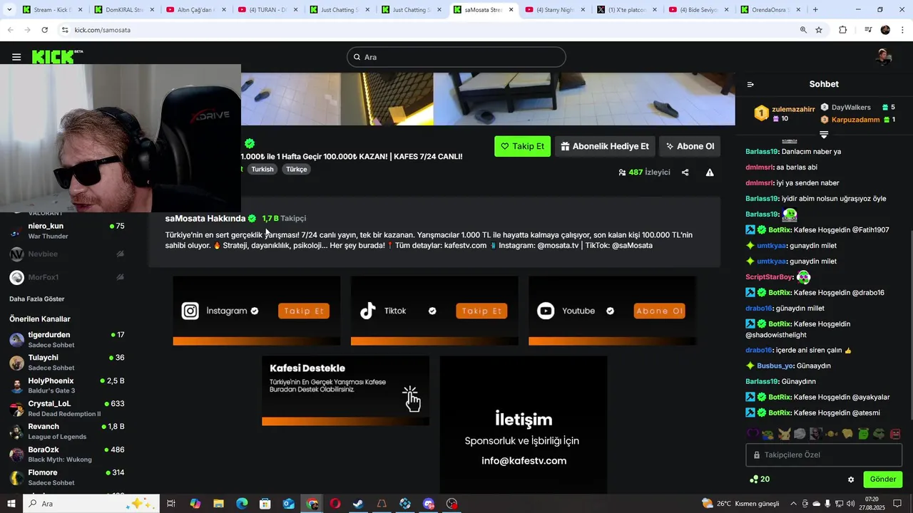
Task: Open Revanch recommended channel
Action: [66, 431]
